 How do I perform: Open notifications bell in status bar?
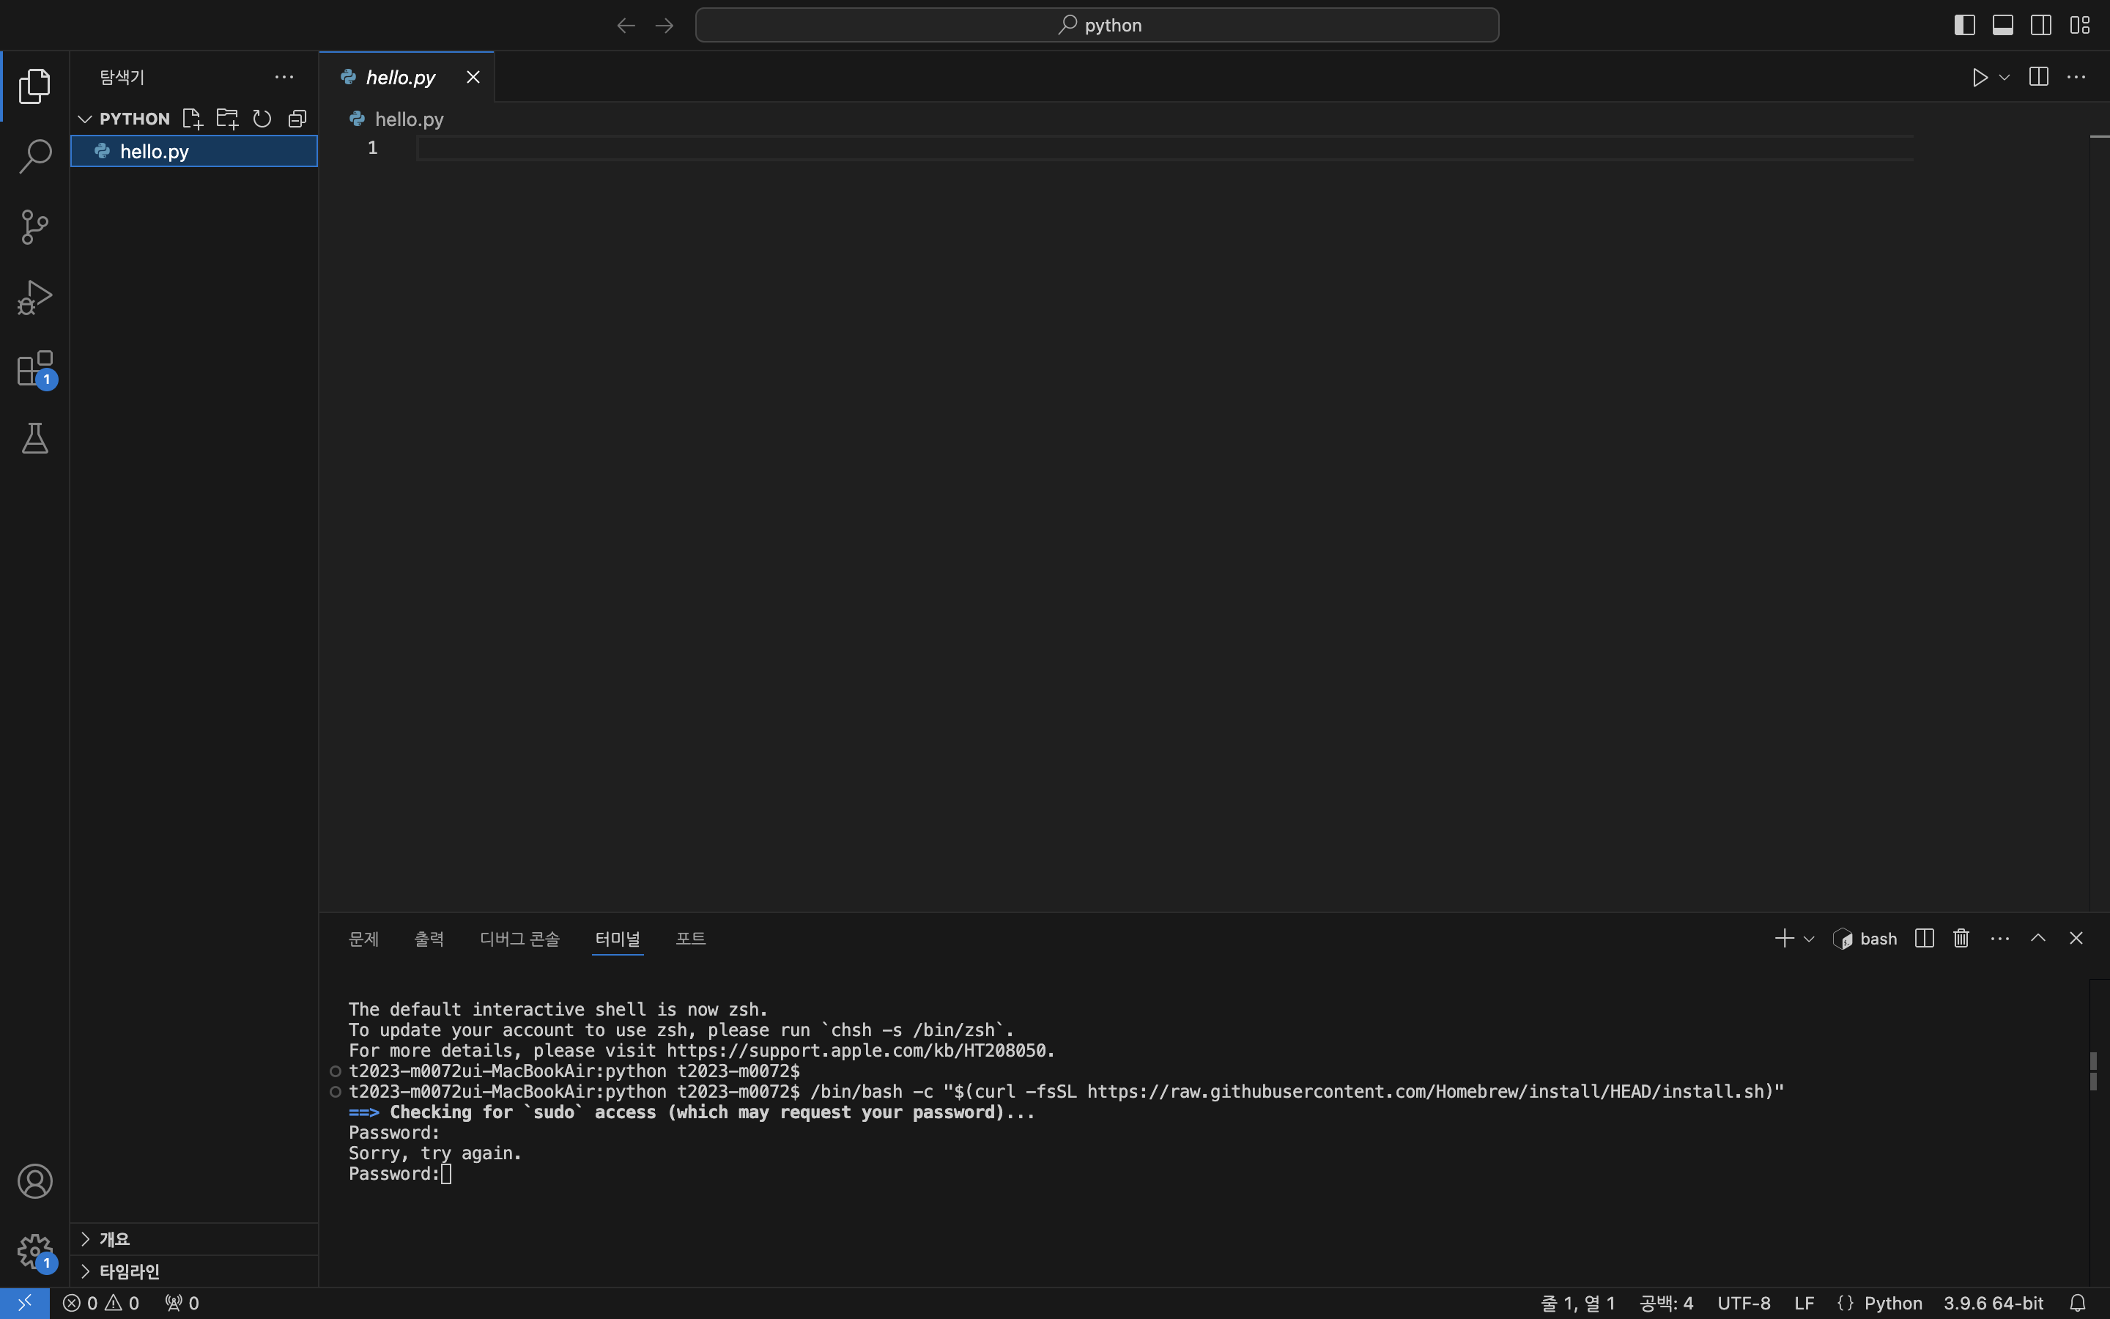click(x=2078, y=1304)
